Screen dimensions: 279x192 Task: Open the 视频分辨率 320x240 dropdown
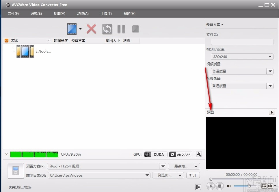[270, 57]
